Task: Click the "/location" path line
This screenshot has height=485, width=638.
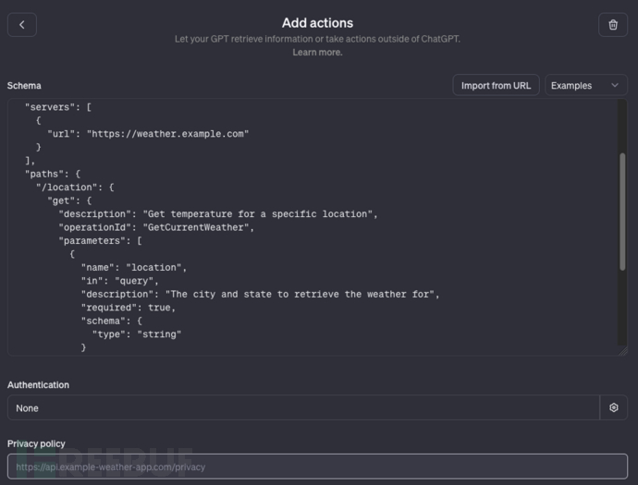Action: [x=80, y=188]
